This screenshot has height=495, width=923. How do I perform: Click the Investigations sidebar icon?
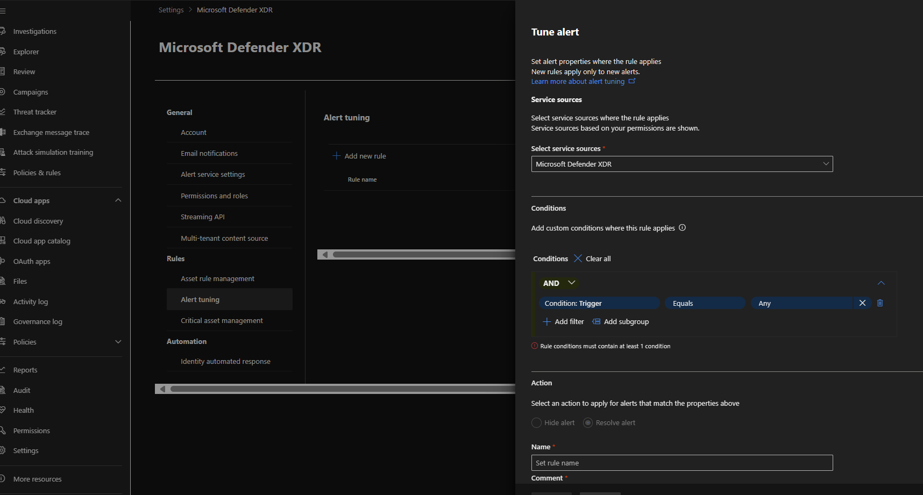click(x=2, y=31)
